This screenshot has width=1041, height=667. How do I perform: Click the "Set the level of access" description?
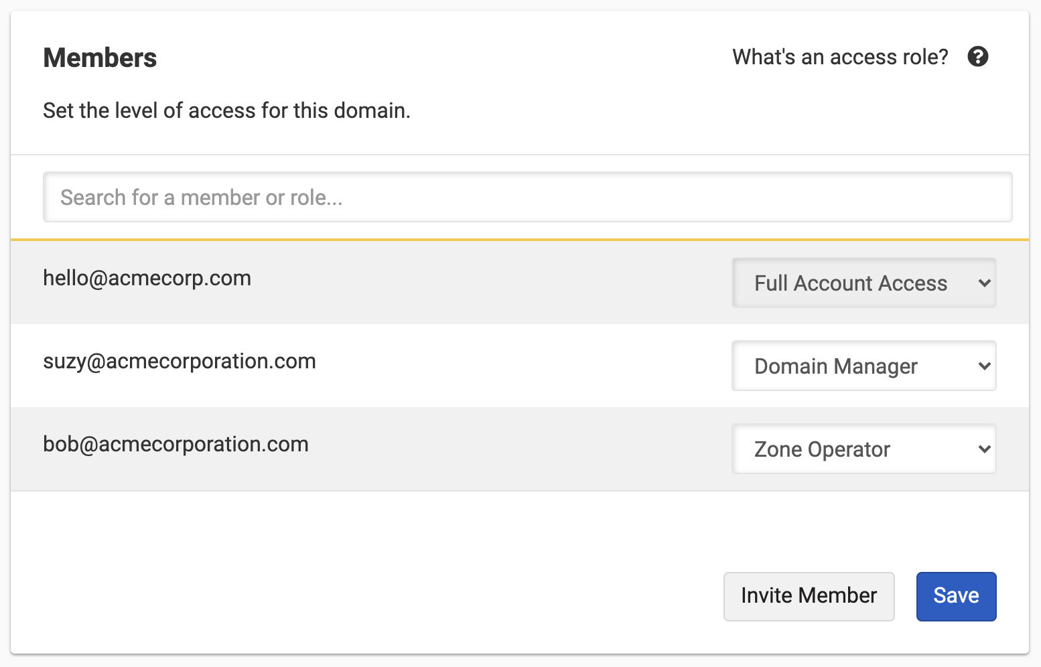226,110
